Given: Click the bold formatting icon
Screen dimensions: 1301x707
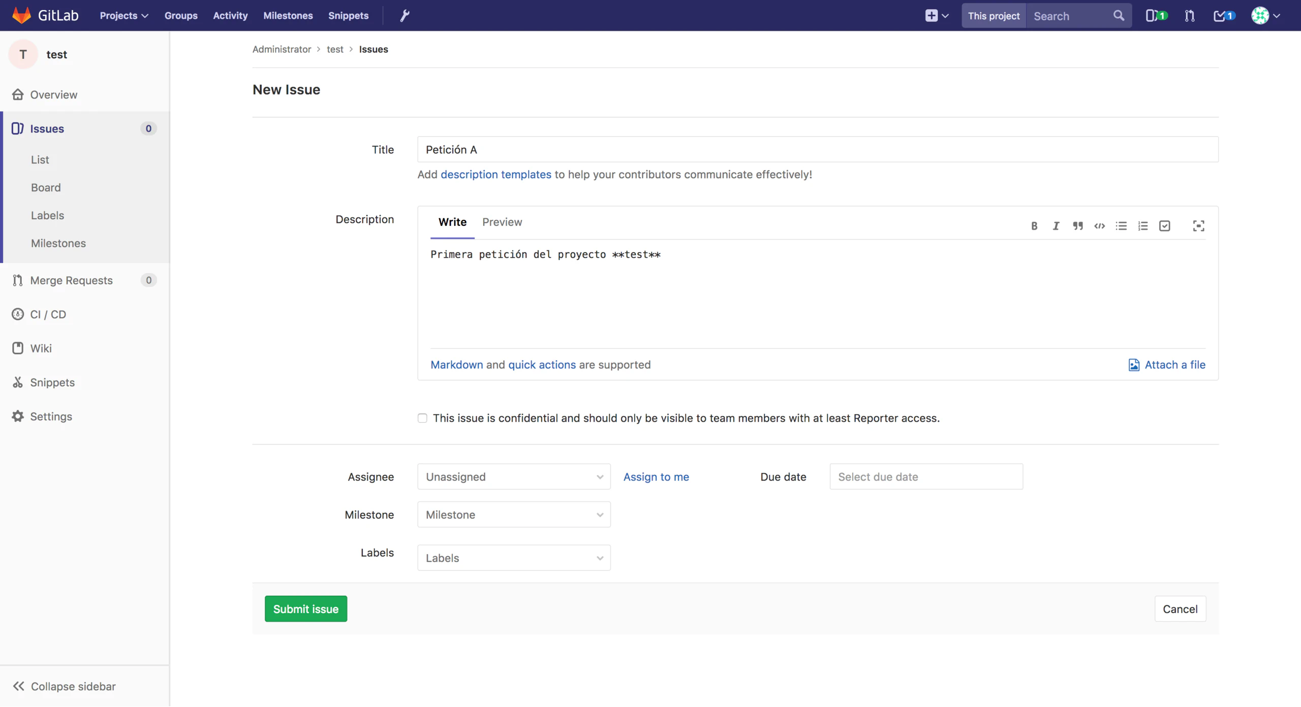Looking at the screenshot, I should tap(1034, 226).
